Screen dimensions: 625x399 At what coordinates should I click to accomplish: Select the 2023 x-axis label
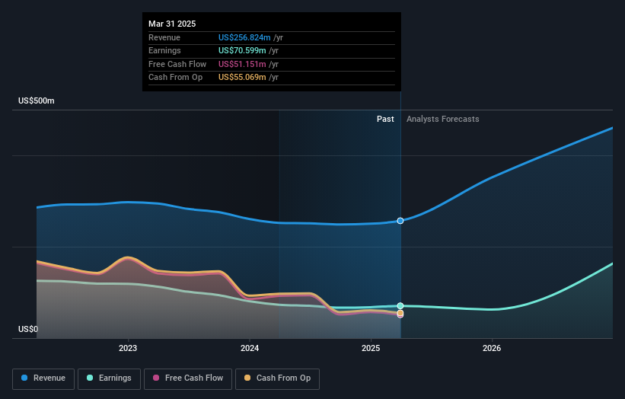[128, 348]
